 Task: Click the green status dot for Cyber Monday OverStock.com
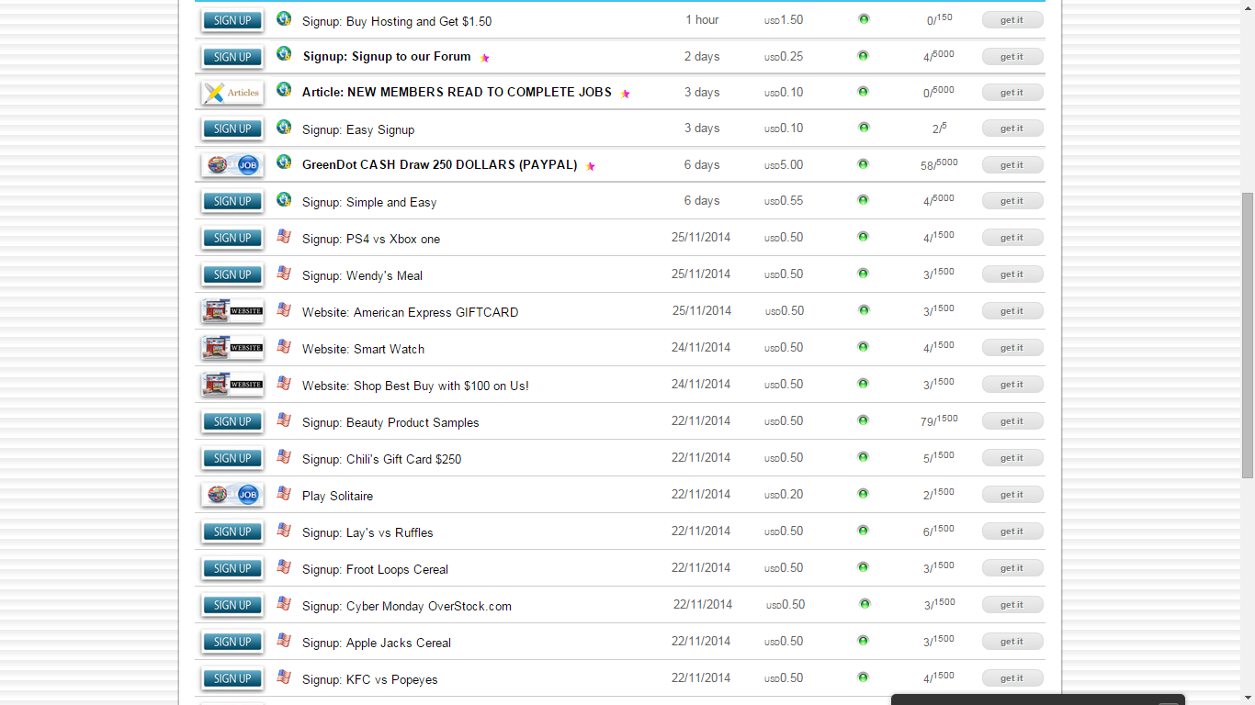pos(865,604)
